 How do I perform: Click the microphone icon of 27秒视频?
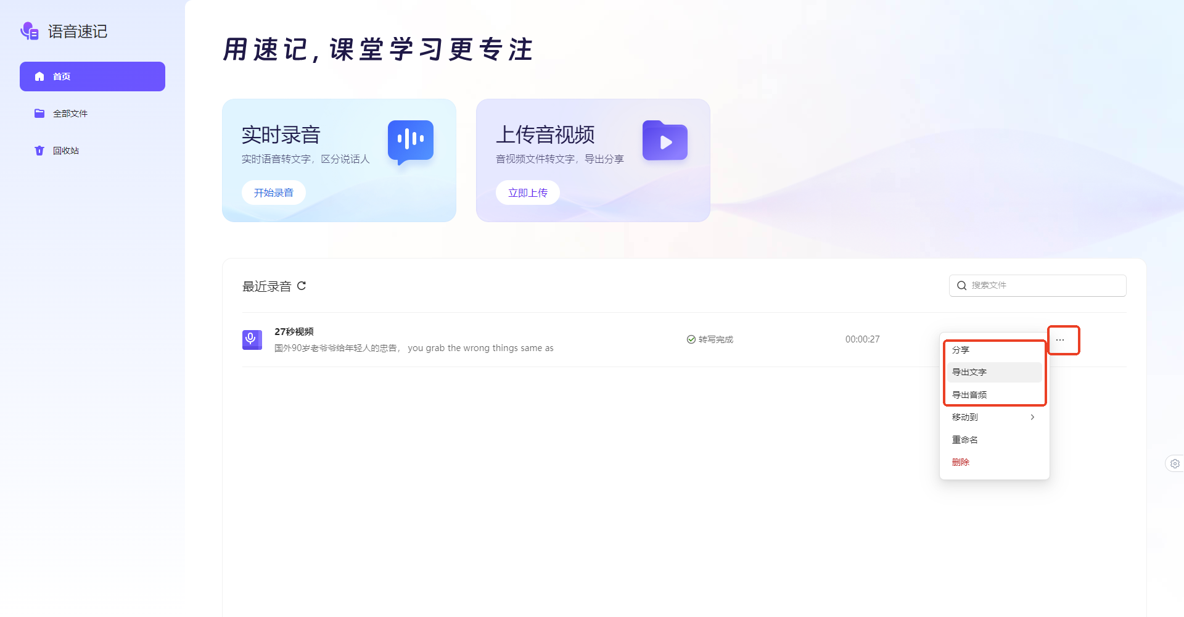[252, 339]
